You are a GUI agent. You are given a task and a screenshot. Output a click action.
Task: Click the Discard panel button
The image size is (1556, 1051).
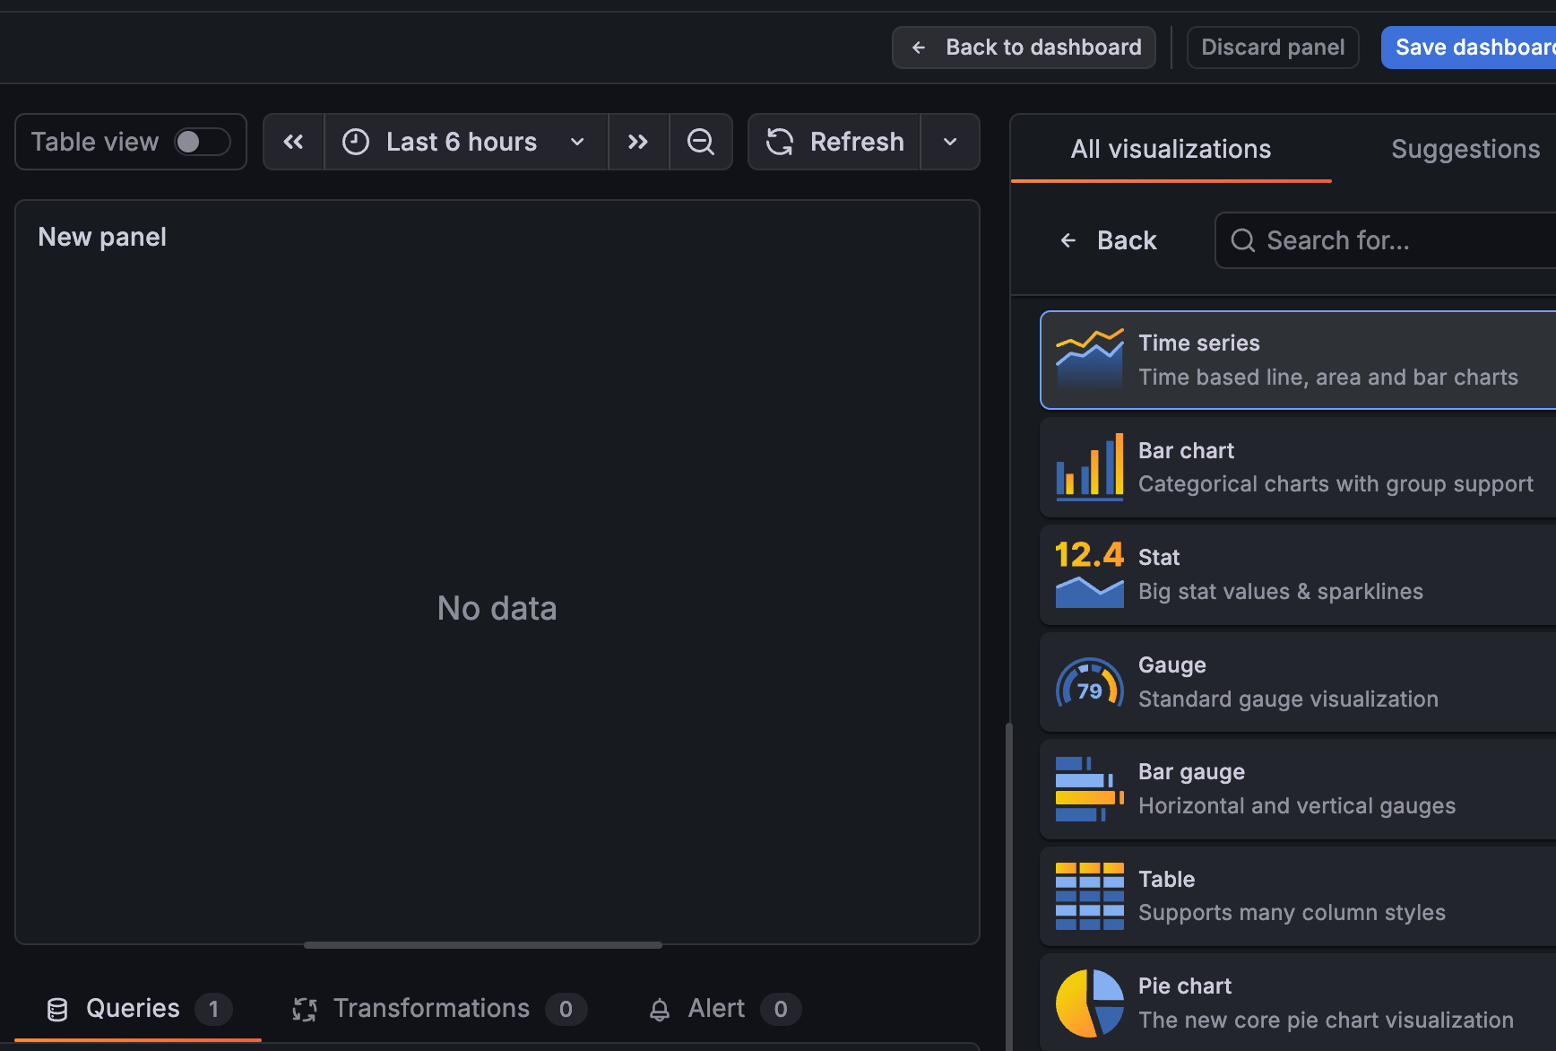1273,48
